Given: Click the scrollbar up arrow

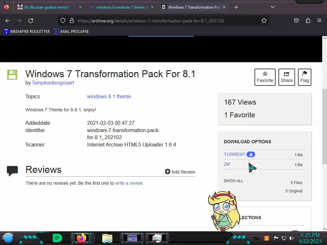Looking at the screenshot, I should (324, 38).
